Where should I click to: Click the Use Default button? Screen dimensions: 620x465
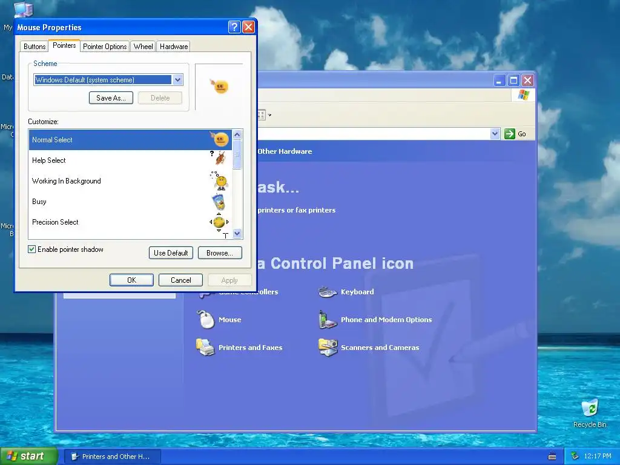coord(171,253)
